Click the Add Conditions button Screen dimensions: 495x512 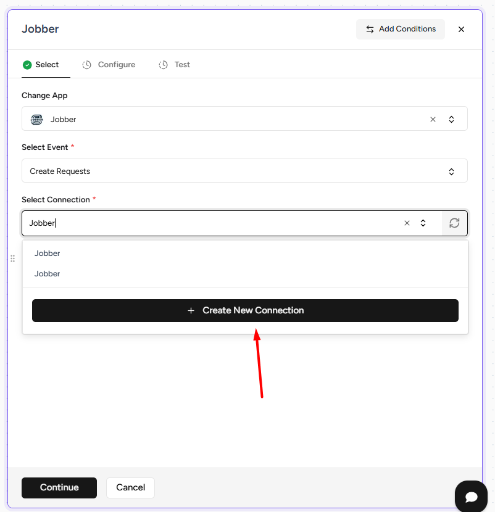tap(401, 29)
